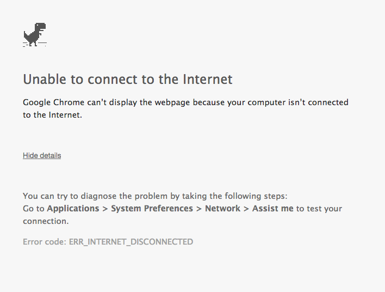Click the bold "System Preferences" text

pyautogui.click(x=152, y=209)
